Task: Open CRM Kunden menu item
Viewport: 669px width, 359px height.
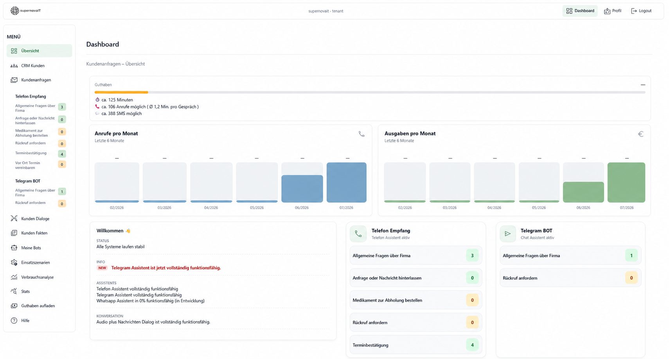Action: (x=39, y=66)
